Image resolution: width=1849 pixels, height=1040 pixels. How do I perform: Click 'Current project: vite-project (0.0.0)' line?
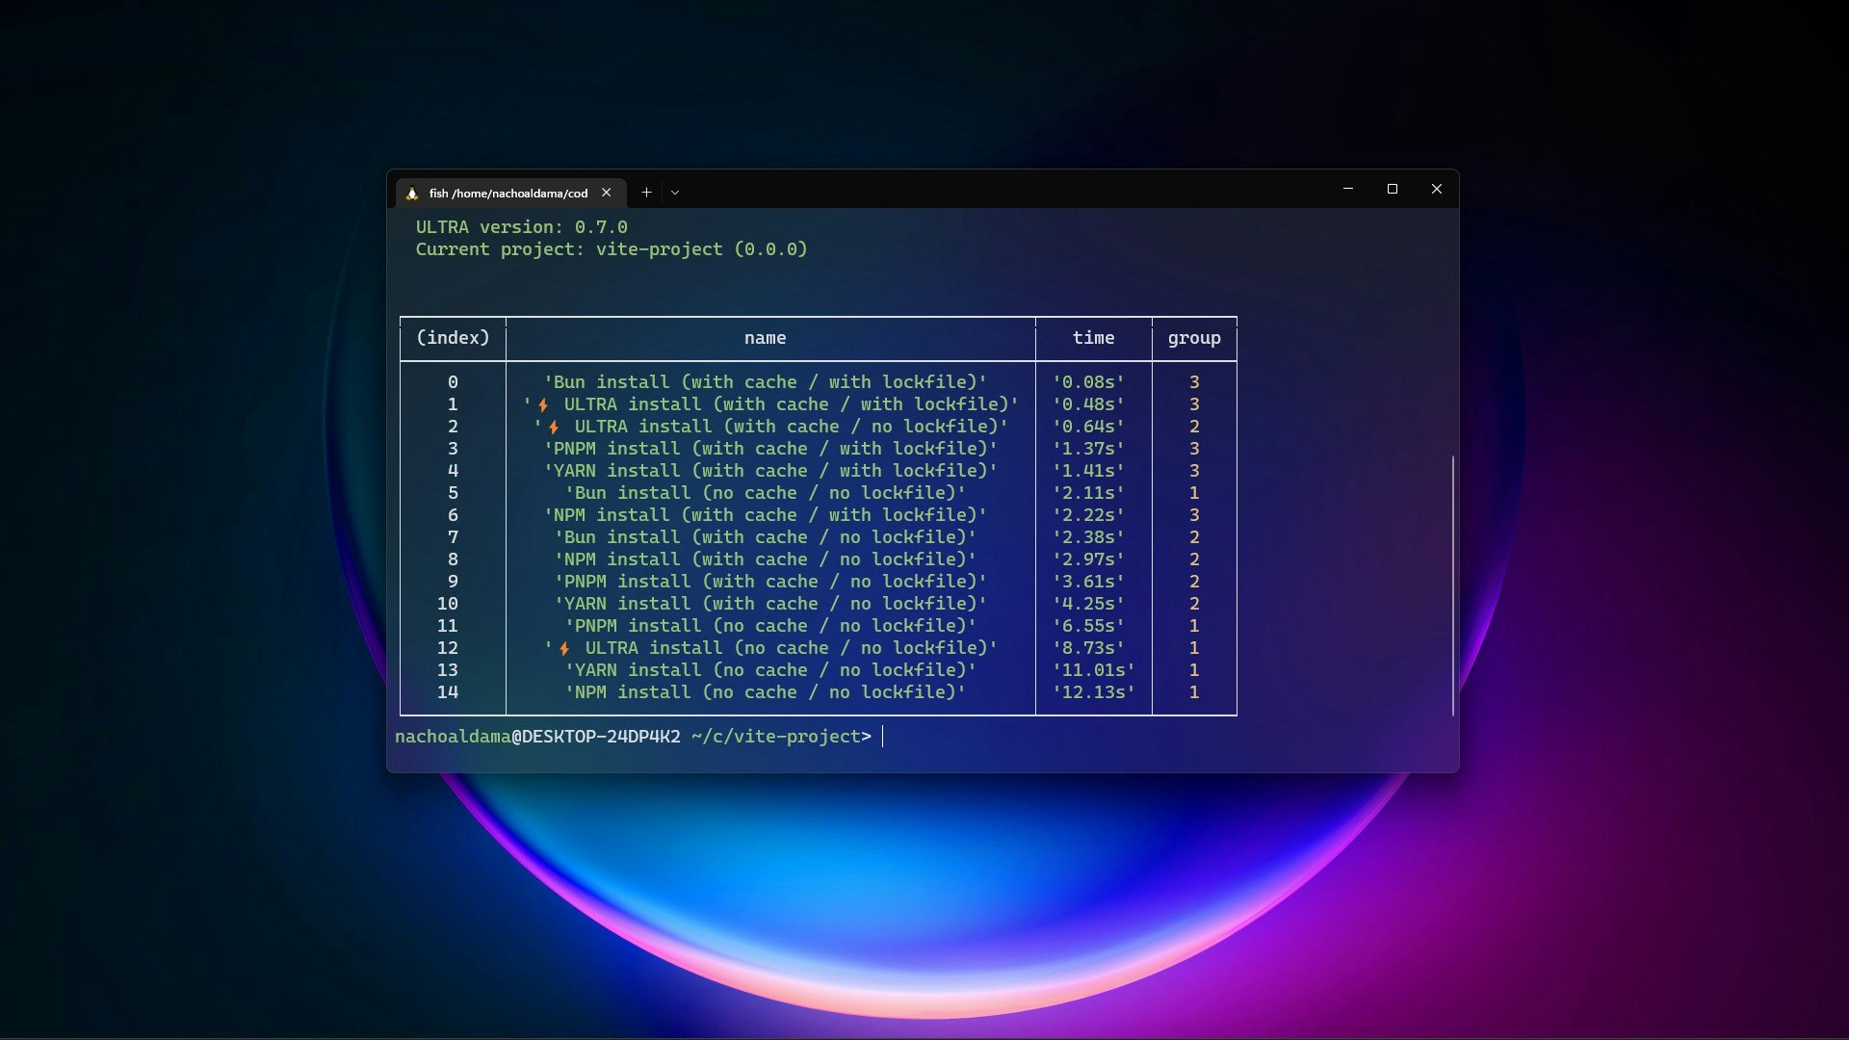612,249
